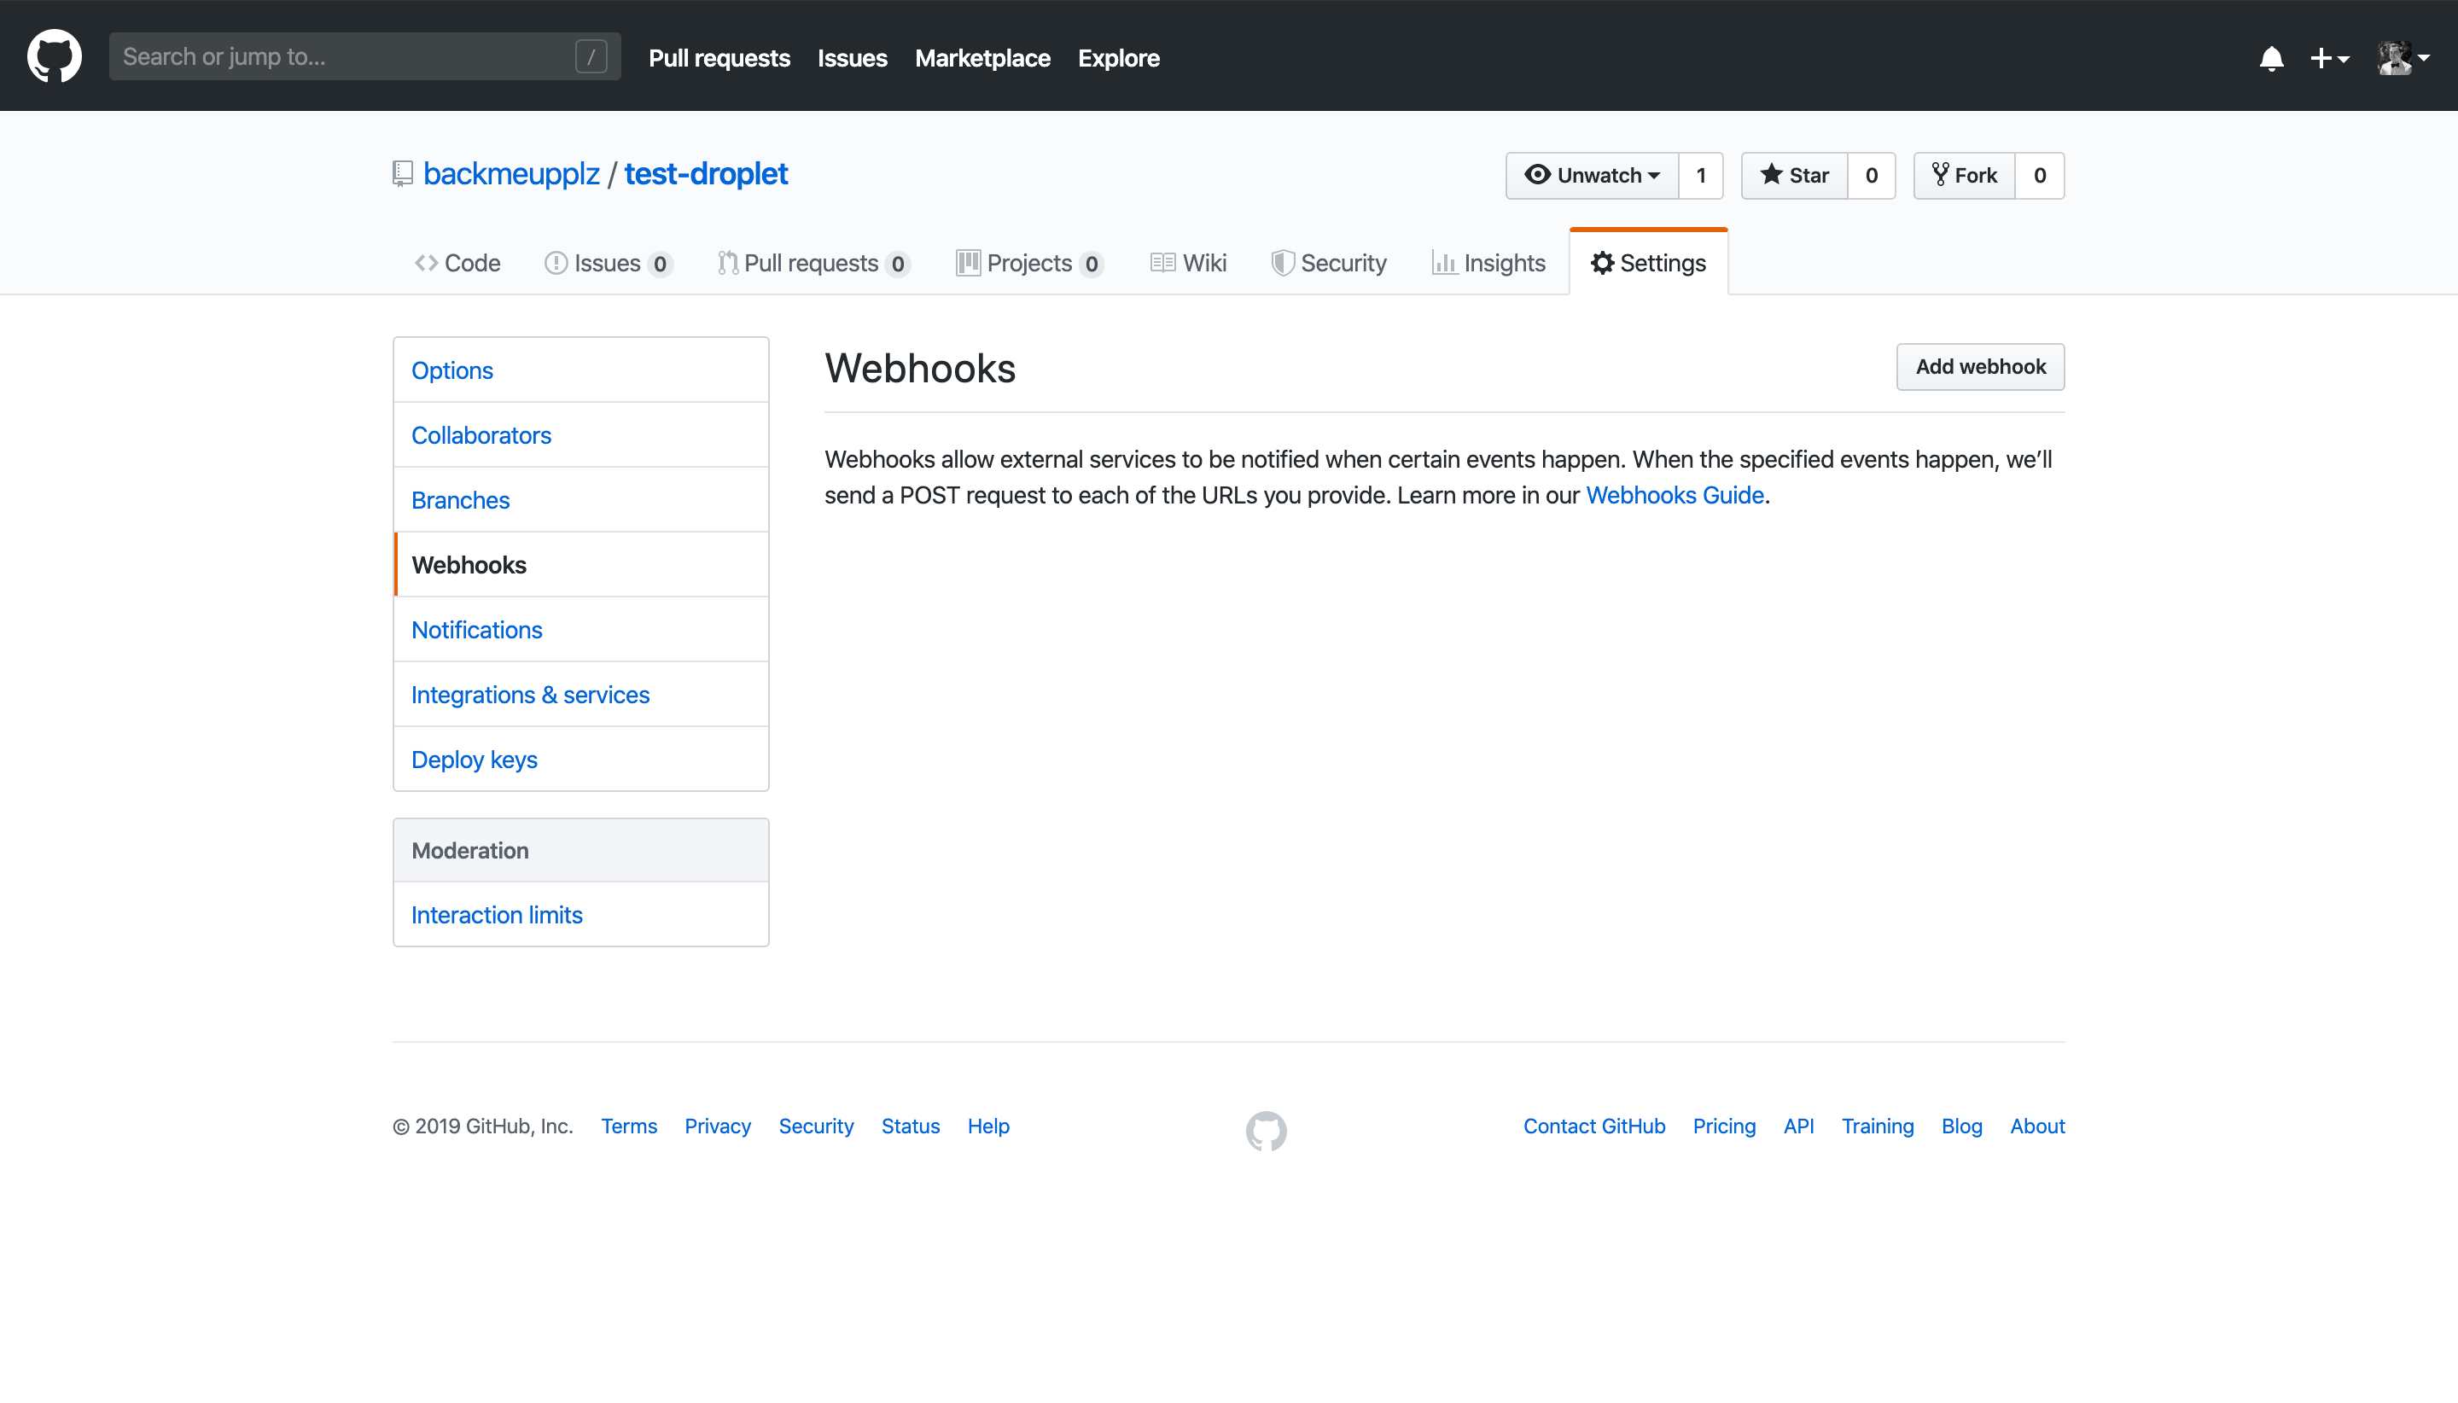2458x1403 pixels.
Task: Open Interaction limits under Moderation
Action: pyautogui.click(x=581, y=913)
